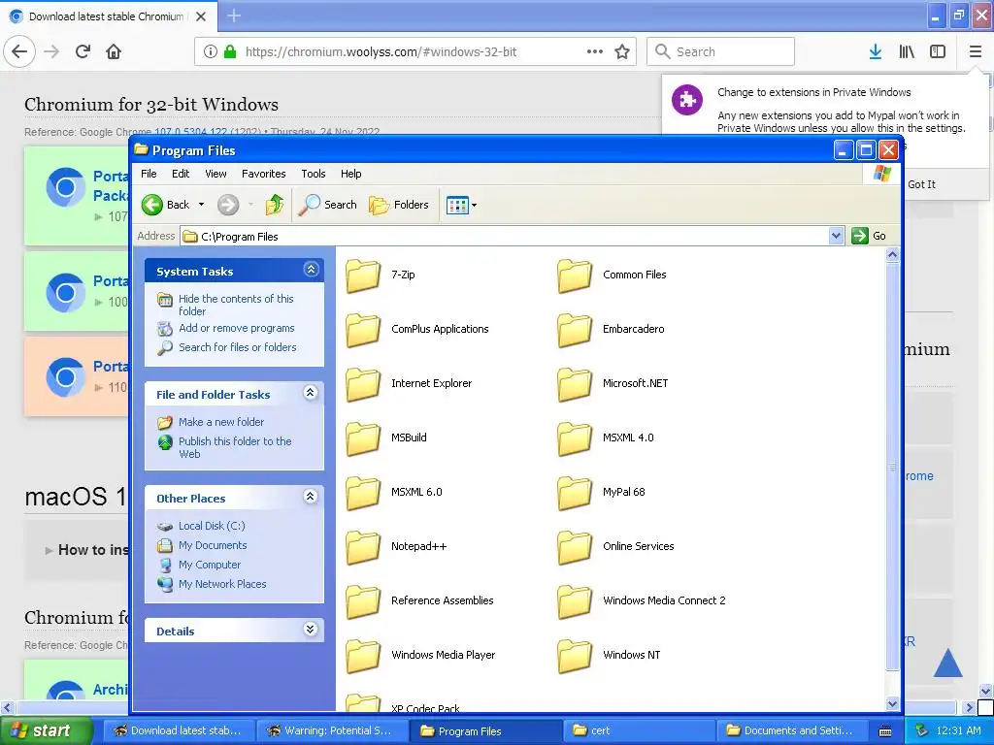Click the browser home button
The width and height of the screenshot is (994, 745).
114,51
